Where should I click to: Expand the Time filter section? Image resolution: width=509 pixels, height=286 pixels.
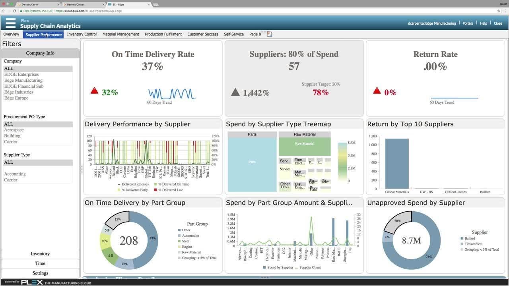(x=40, y=263)
